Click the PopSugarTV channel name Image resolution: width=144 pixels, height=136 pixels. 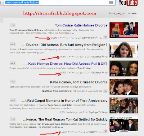[x=95, y=112]
